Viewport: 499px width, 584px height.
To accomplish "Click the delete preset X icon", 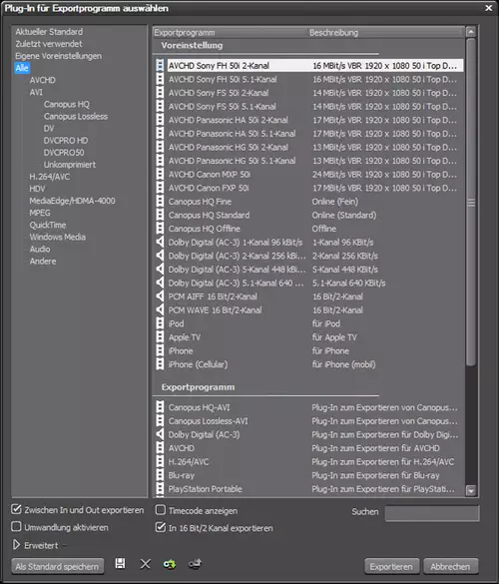I will 146,564.
